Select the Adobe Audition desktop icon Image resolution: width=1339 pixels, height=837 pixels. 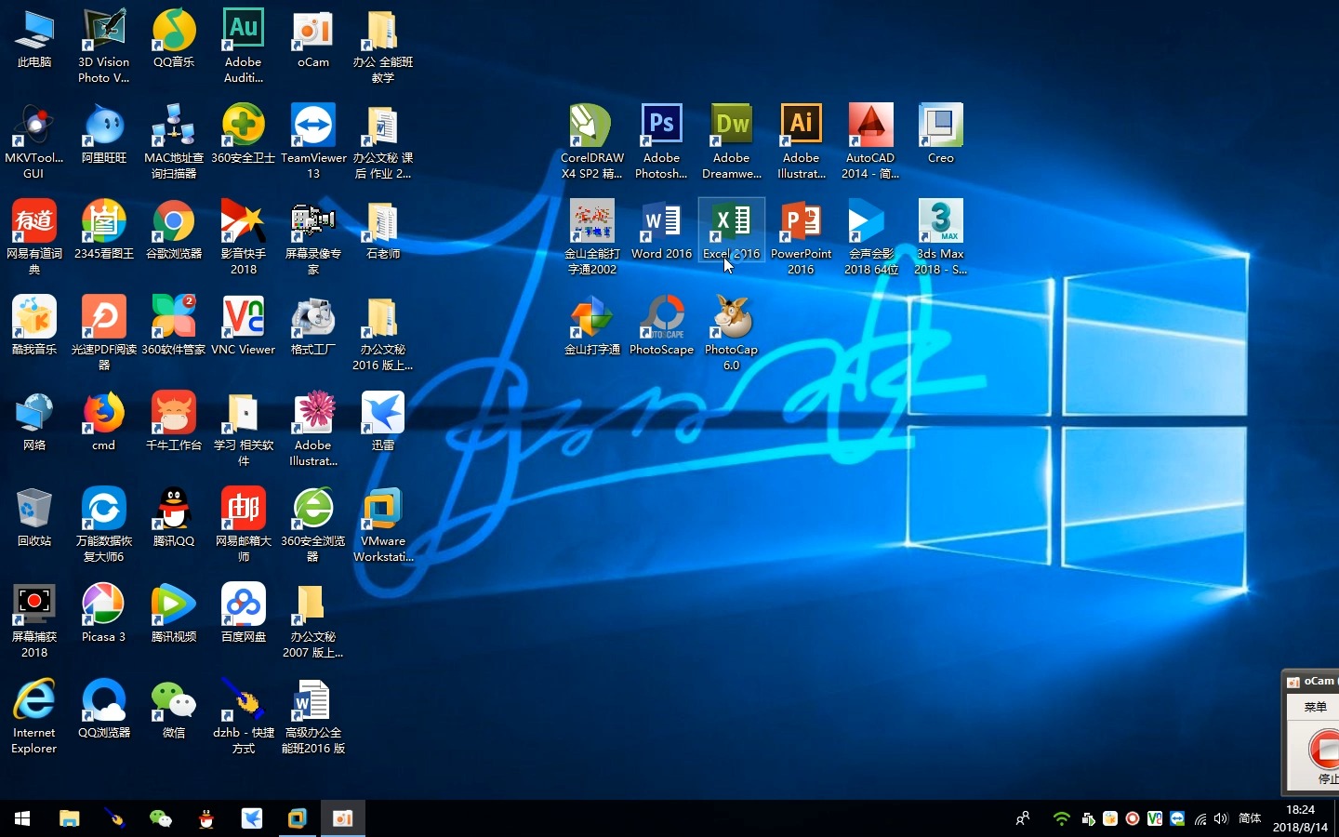point(243,46)
